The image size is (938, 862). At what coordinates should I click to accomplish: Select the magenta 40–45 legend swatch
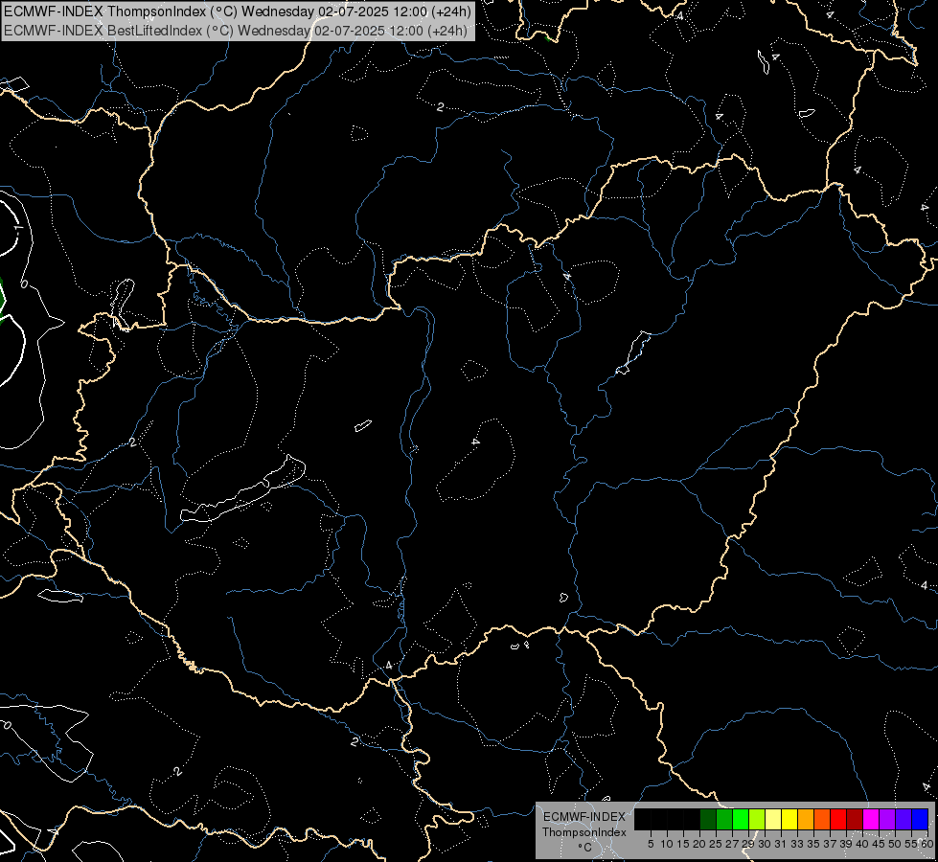click(871, 819)
